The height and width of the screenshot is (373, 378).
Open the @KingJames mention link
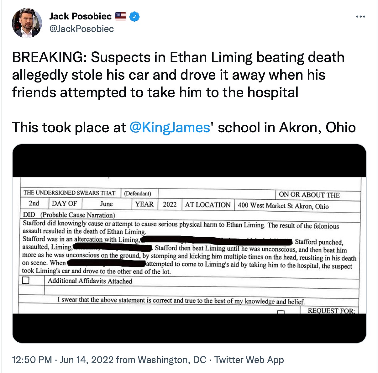170,128
